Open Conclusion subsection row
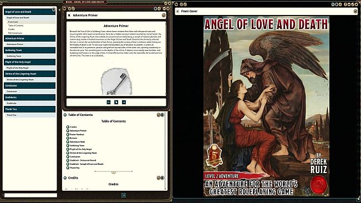The image size is (361, 203). click(30, 92)
